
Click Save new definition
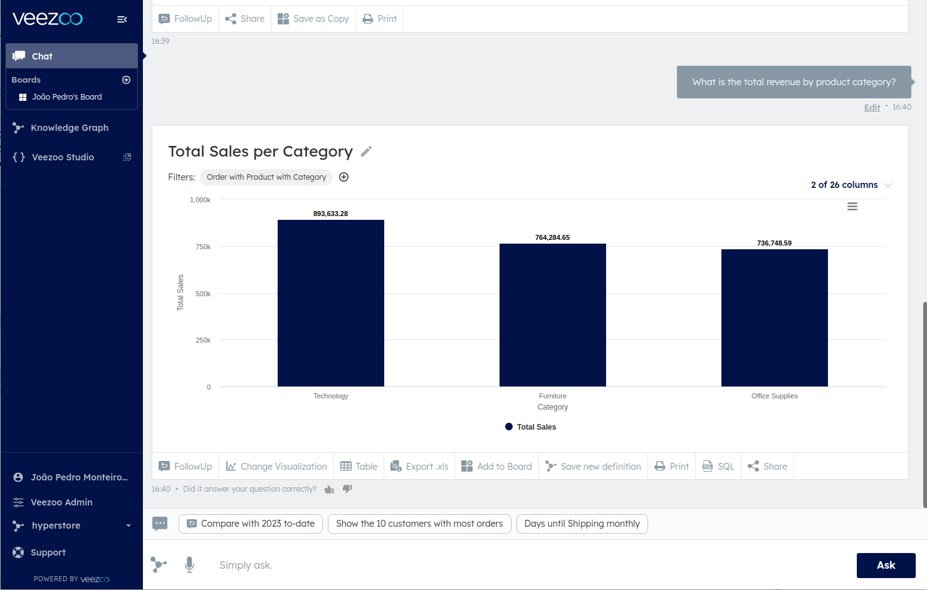click(x=593, y=467)
